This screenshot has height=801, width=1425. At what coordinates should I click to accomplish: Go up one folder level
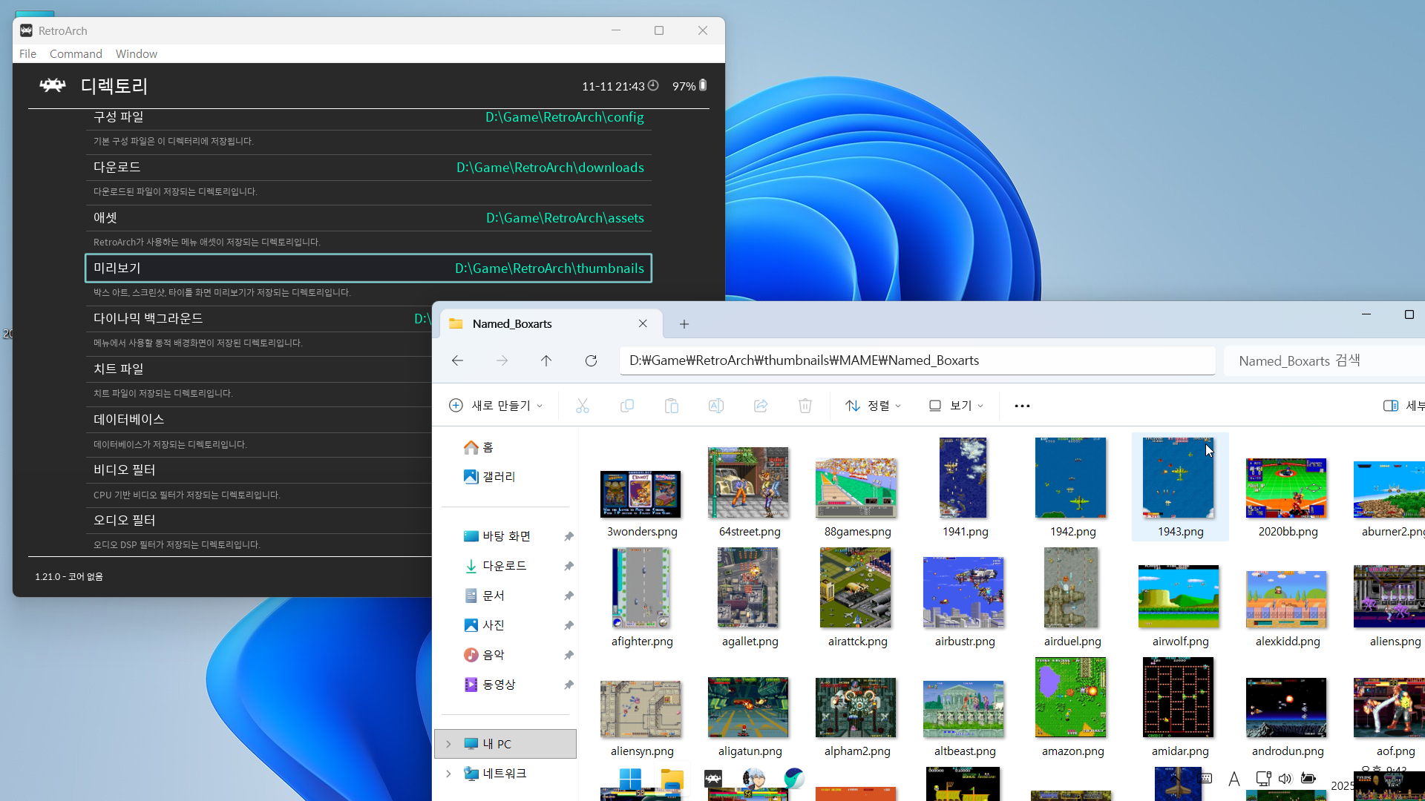pyautogui.click(x=546, y=360)
